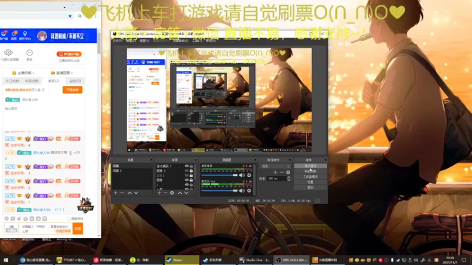Click the chat message input field

[45, 228]
